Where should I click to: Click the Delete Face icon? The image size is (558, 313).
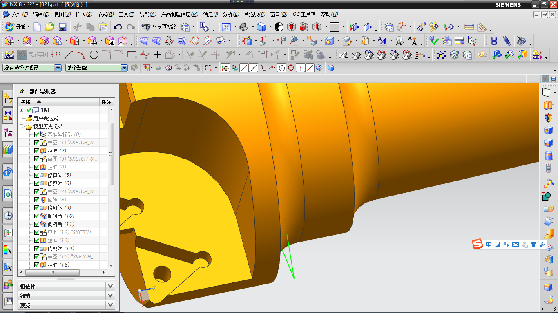(44, 41)
